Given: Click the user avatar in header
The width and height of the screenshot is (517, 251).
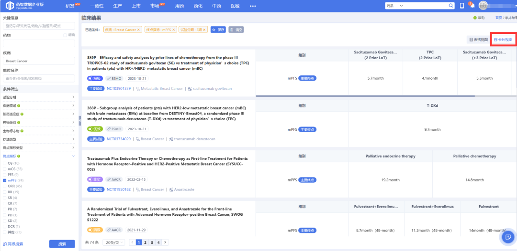Looking at the screenshot, I should pos(483,6).
